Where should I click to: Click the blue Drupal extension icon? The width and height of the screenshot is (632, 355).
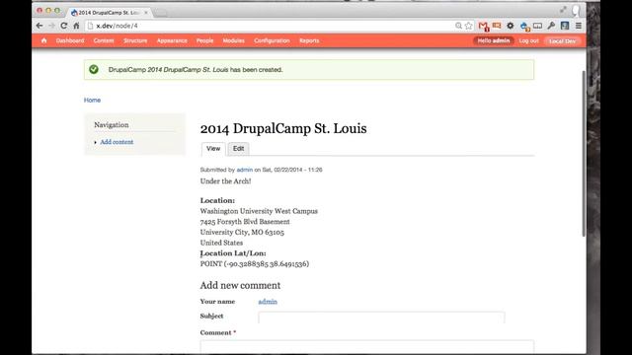(524, 27)
